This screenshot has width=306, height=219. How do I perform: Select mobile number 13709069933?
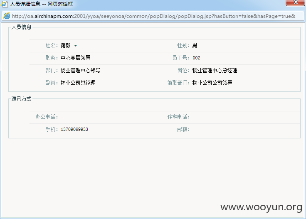click(74, 129)
